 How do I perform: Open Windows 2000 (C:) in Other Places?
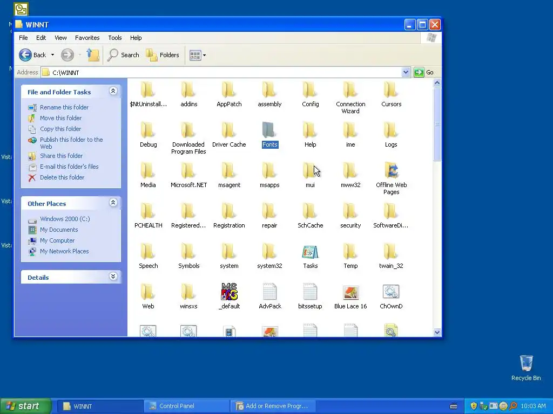65,219
